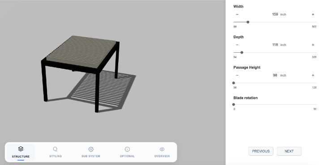Decrease Depth with minus button

(237, 45)
